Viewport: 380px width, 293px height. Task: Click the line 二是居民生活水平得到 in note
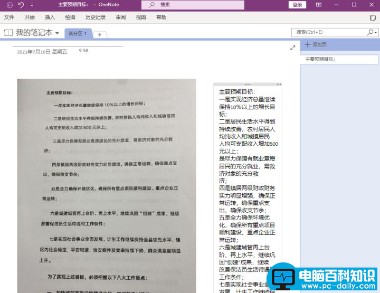pos(247,121)
